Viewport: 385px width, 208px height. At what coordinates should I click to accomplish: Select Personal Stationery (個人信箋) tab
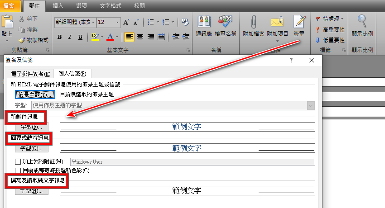[72, 74]
